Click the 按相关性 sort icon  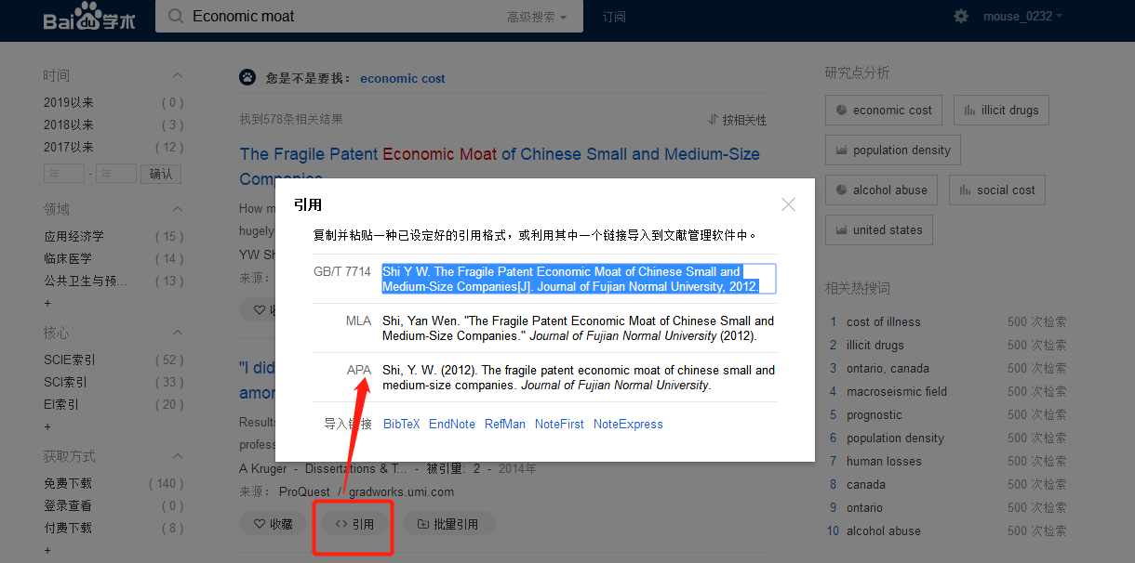713,120
